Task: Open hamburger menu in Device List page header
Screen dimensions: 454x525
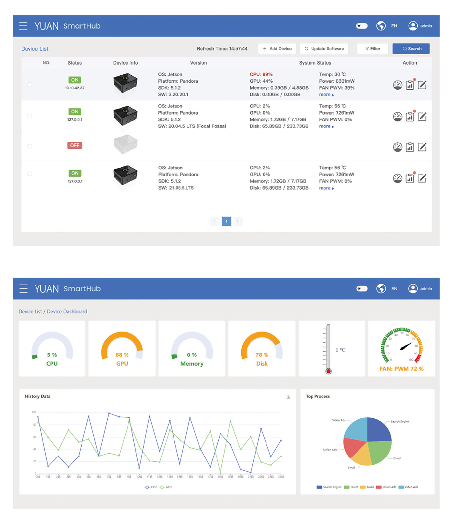Action: tap(23, 26)
